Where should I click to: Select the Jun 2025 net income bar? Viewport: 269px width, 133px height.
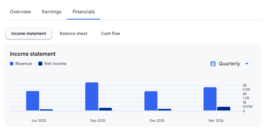click(x=46, y=110)
